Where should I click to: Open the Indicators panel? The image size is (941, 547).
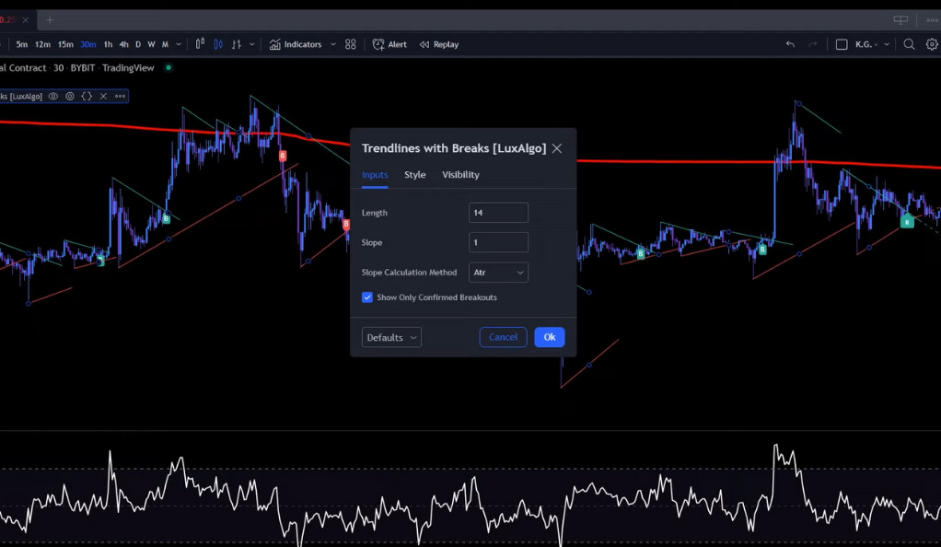tap(300, 44)
